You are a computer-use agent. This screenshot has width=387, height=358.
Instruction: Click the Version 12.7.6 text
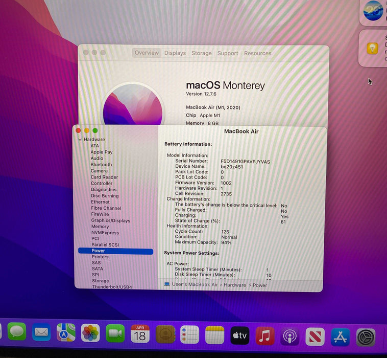[x=201, y=94]
